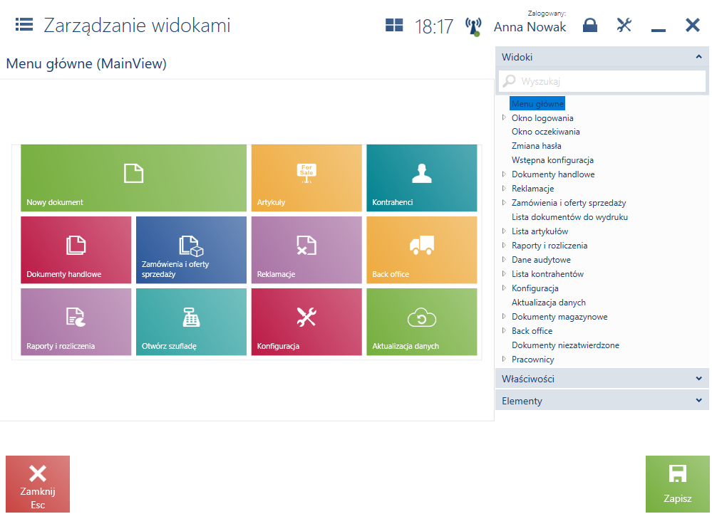Click the Menu główne (MainView) heading
Screen dimensions: 712x514
[x=86, y=63]
